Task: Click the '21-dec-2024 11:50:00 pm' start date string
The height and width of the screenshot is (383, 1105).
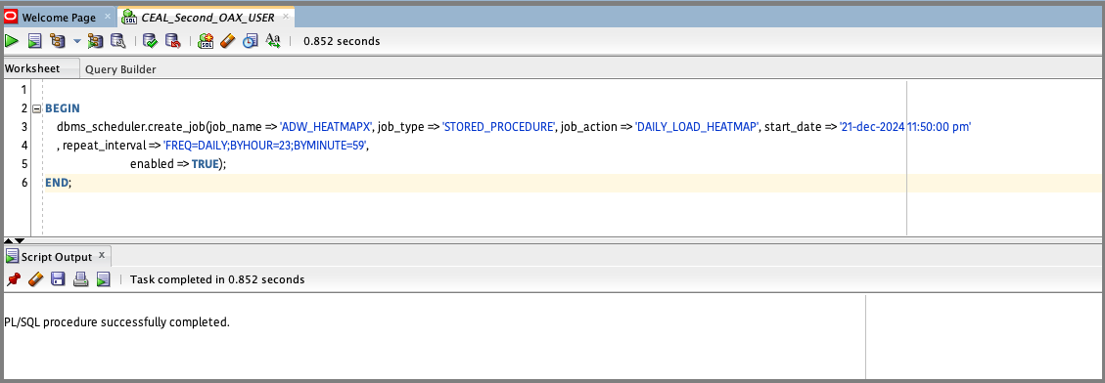Action: (905, 127)
